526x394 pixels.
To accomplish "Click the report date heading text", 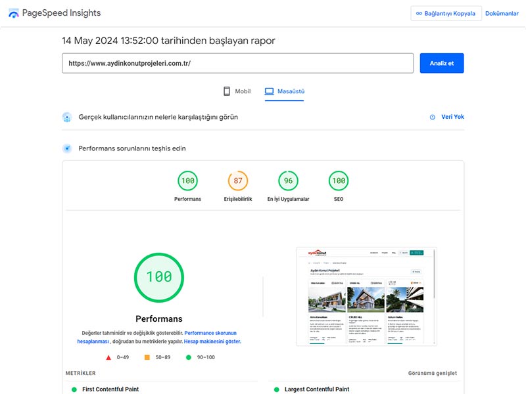I will (x=168, y=41).
